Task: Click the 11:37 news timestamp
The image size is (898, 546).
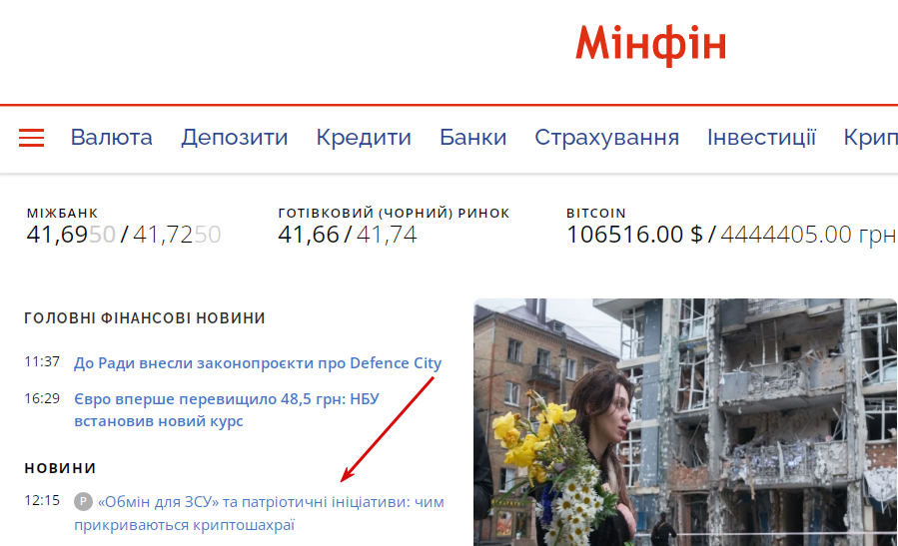Action: [42, 361]
